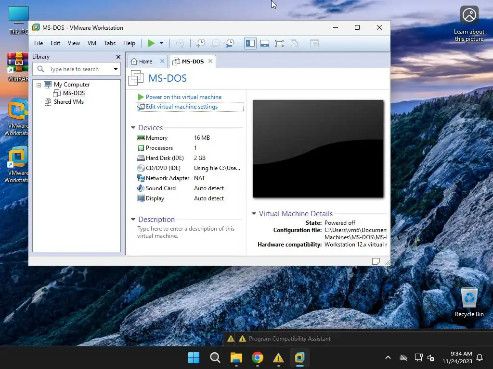Show hidden system tray icons chevron
Viewport: 493px width, 369px height.
388,357
